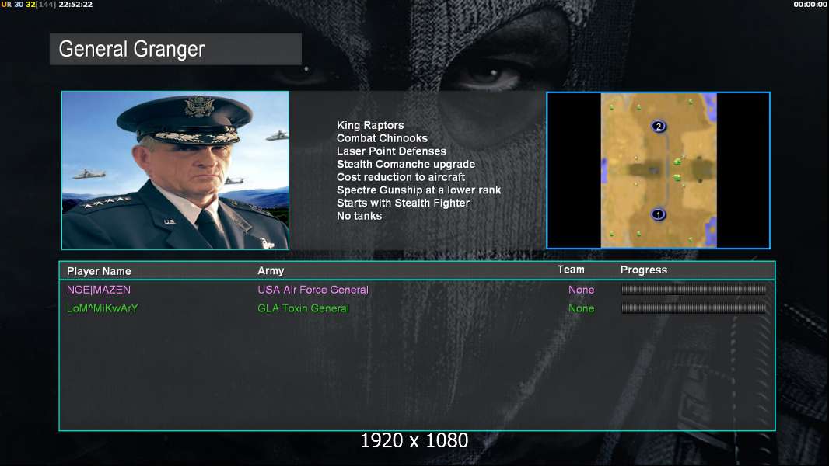Click the King Raptors text line
This screenshot has height=466, width=829.
coord(370,126)
